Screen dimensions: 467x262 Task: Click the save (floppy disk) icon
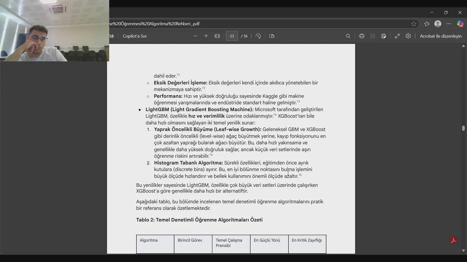point(373,36)
